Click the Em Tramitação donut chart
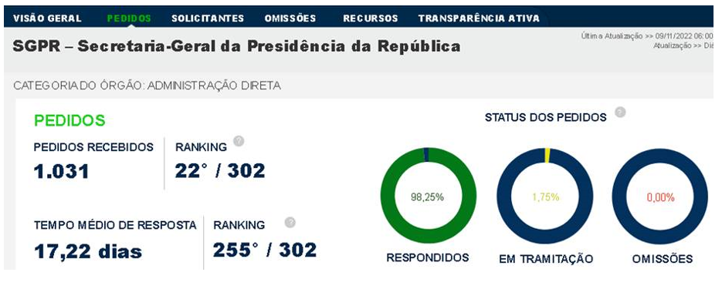722x289 pixels. click(x=545, y=197)
